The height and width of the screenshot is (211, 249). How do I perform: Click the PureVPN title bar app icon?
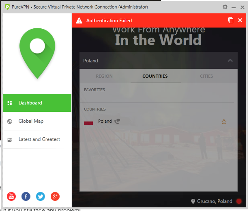click(7, 7)
